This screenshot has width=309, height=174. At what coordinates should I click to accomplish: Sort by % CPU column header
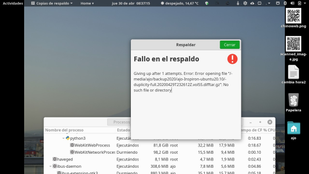click(x=269, y=130)
